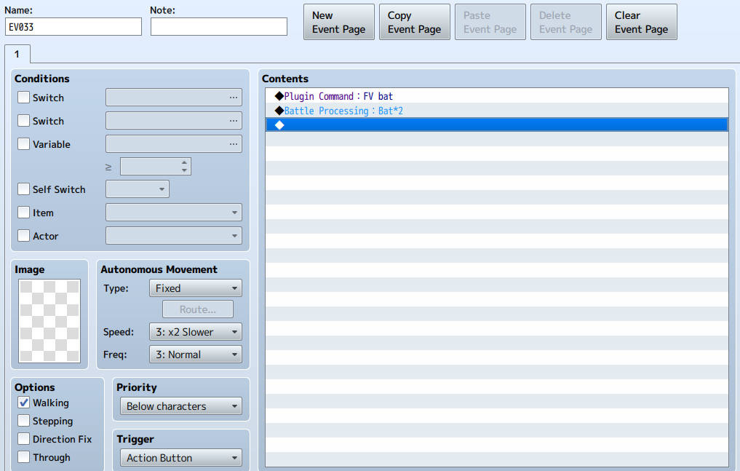Screen dimensions: 740x471
Task: Tick the Item condition checkbox
Action: (23, 213)
